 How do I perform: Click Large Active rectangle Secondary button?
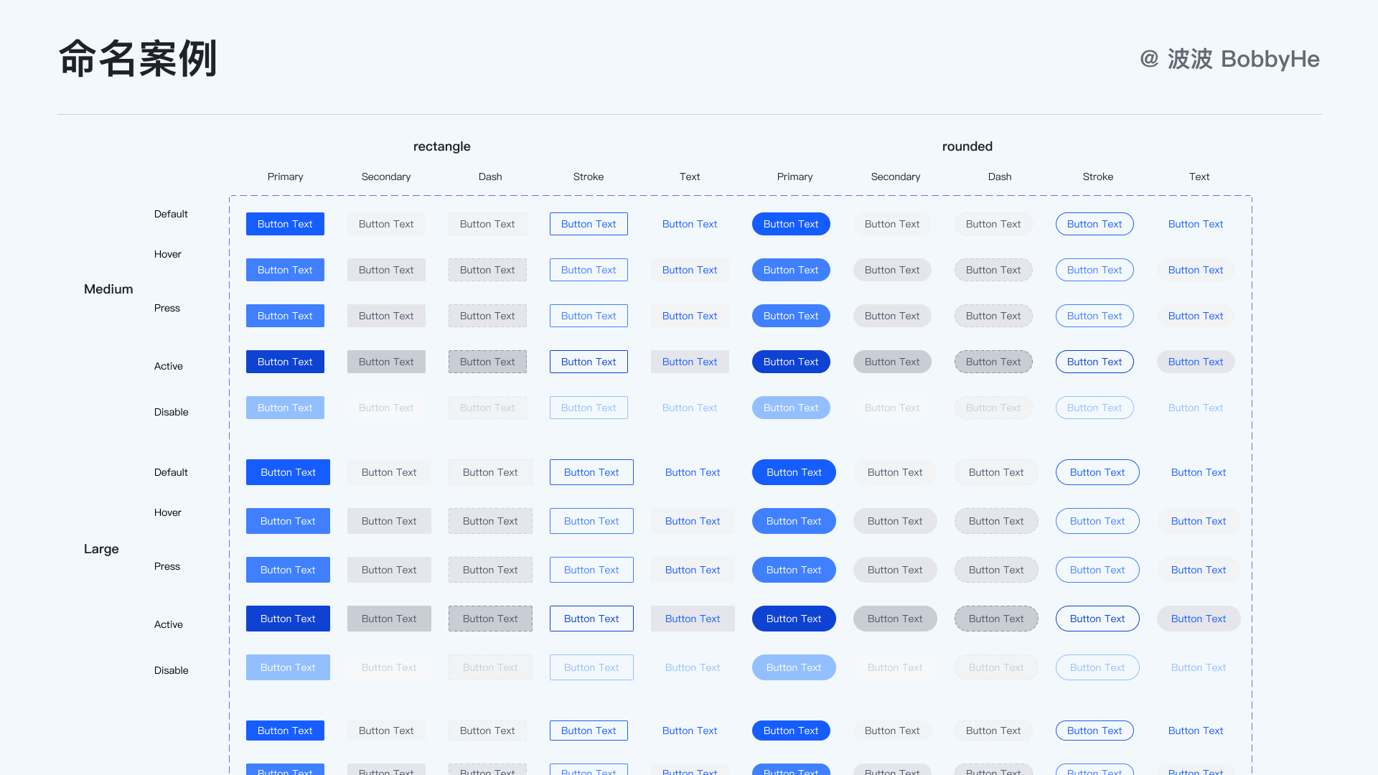(389, 619)
